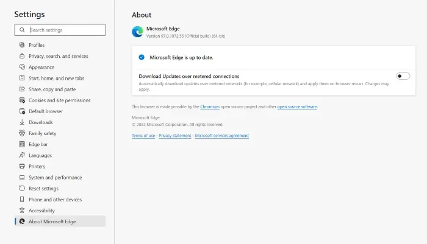Click the Default browser icon
Viewport: 427px width, 244px height.
pos(22,111)
